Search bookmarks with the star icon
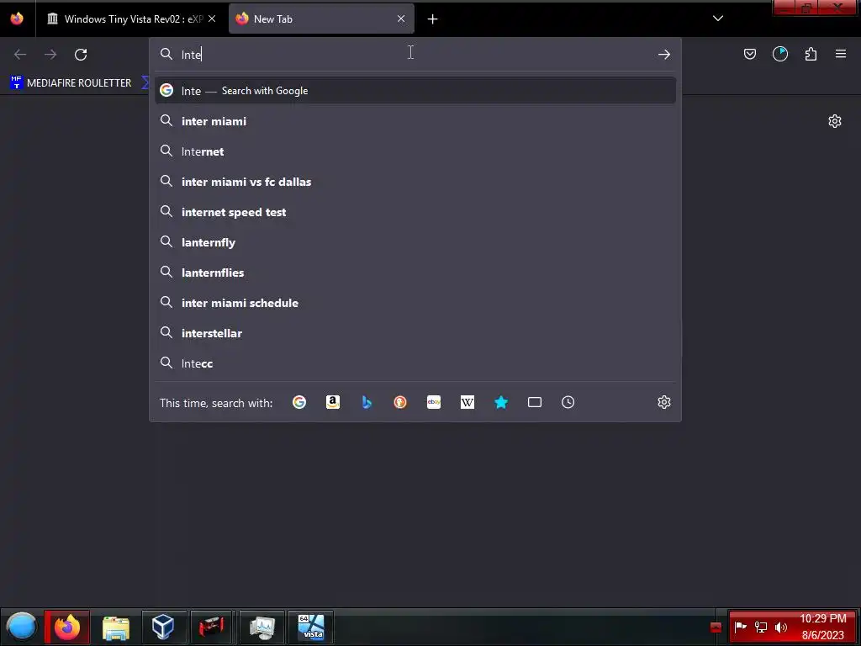 point(501,402)
